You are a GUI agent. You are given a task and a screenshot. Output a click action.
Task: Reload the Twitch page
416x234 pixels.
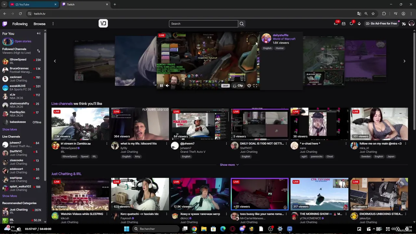coord(20,14)
